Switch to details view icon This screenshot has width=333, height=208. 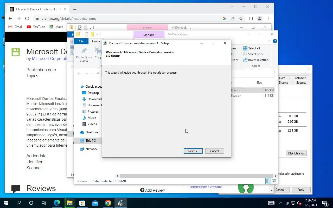(268, 181)
